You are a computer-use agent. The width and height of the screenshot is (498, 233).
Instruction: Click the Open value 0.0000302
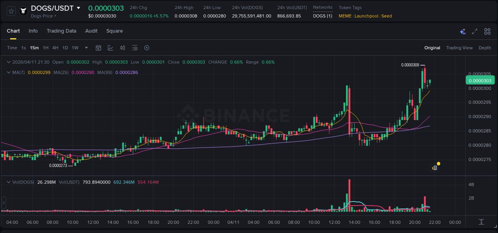(78, 62)
